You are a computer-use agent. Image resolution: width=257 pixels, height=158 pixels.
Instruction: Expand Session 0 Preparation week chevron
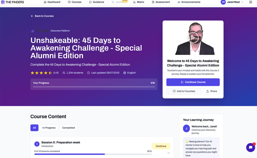[x=168, y=153]
